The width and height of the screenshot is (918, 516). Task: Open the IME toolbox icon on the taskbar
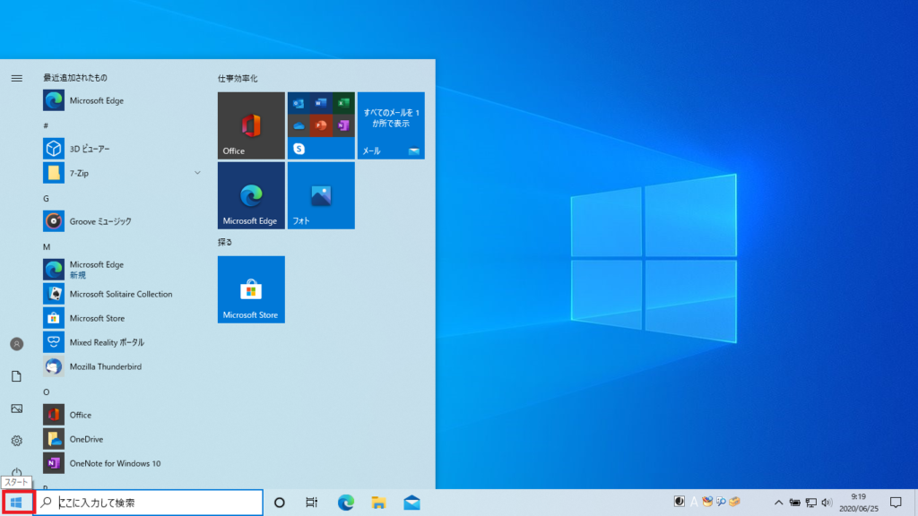coord(735,502)
